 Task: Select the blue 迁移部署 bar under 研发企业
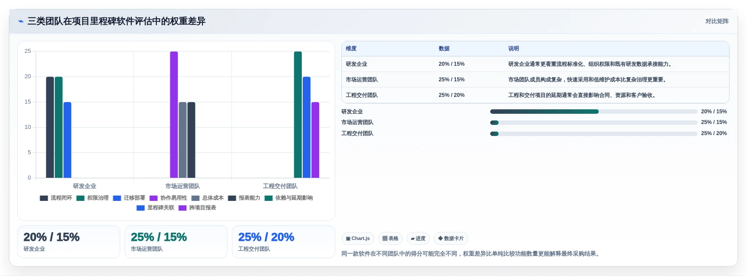[67, 140]
